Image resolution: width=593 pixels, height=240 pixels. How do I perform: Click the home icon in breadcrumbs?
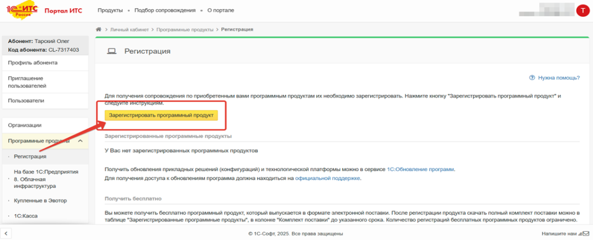pos(98,29)
